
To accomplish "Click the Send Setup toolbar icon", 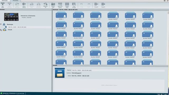I will (x=24, y=5).
